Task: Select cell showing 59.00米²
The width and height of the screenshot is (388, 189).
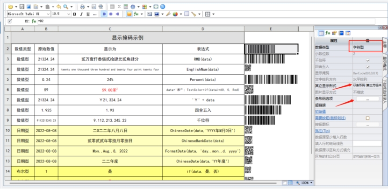Action: pos(110,90)
